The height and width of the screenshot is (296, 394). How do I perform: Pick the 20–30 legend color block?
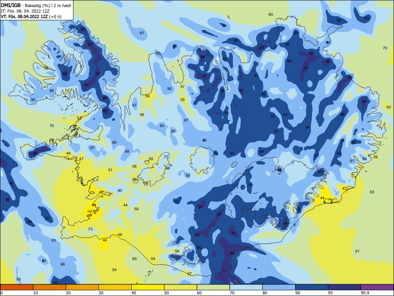point(82,287)
